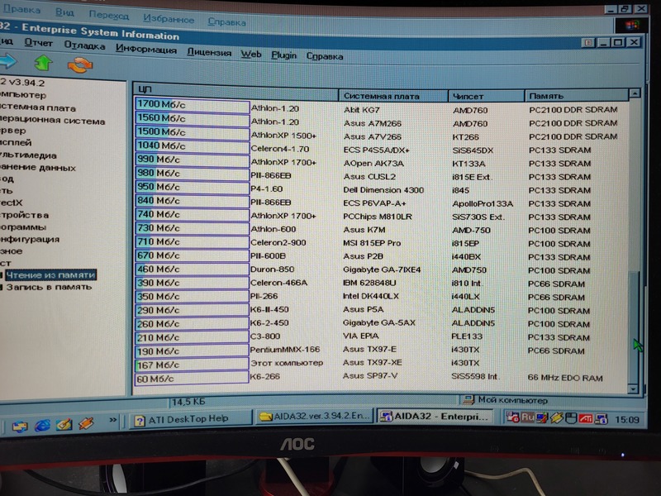The width and height of the screenshot is (661, 496).
Task: Click the 'Celeron-466A' CPU entry
Action: coord(278,283)
